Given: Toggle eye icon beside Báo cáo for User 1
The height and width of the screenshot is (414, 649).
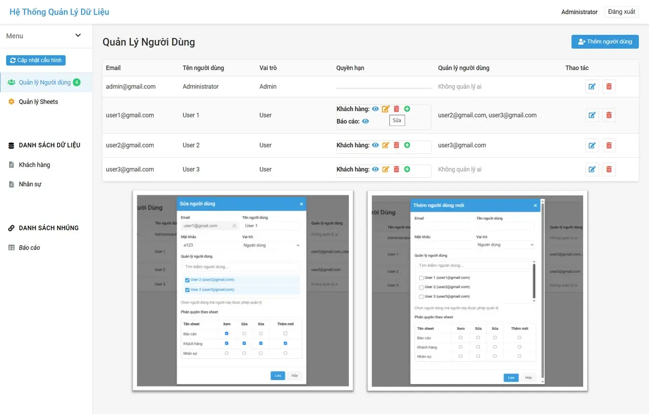Looking at the screenshot, I should point(365,121).
